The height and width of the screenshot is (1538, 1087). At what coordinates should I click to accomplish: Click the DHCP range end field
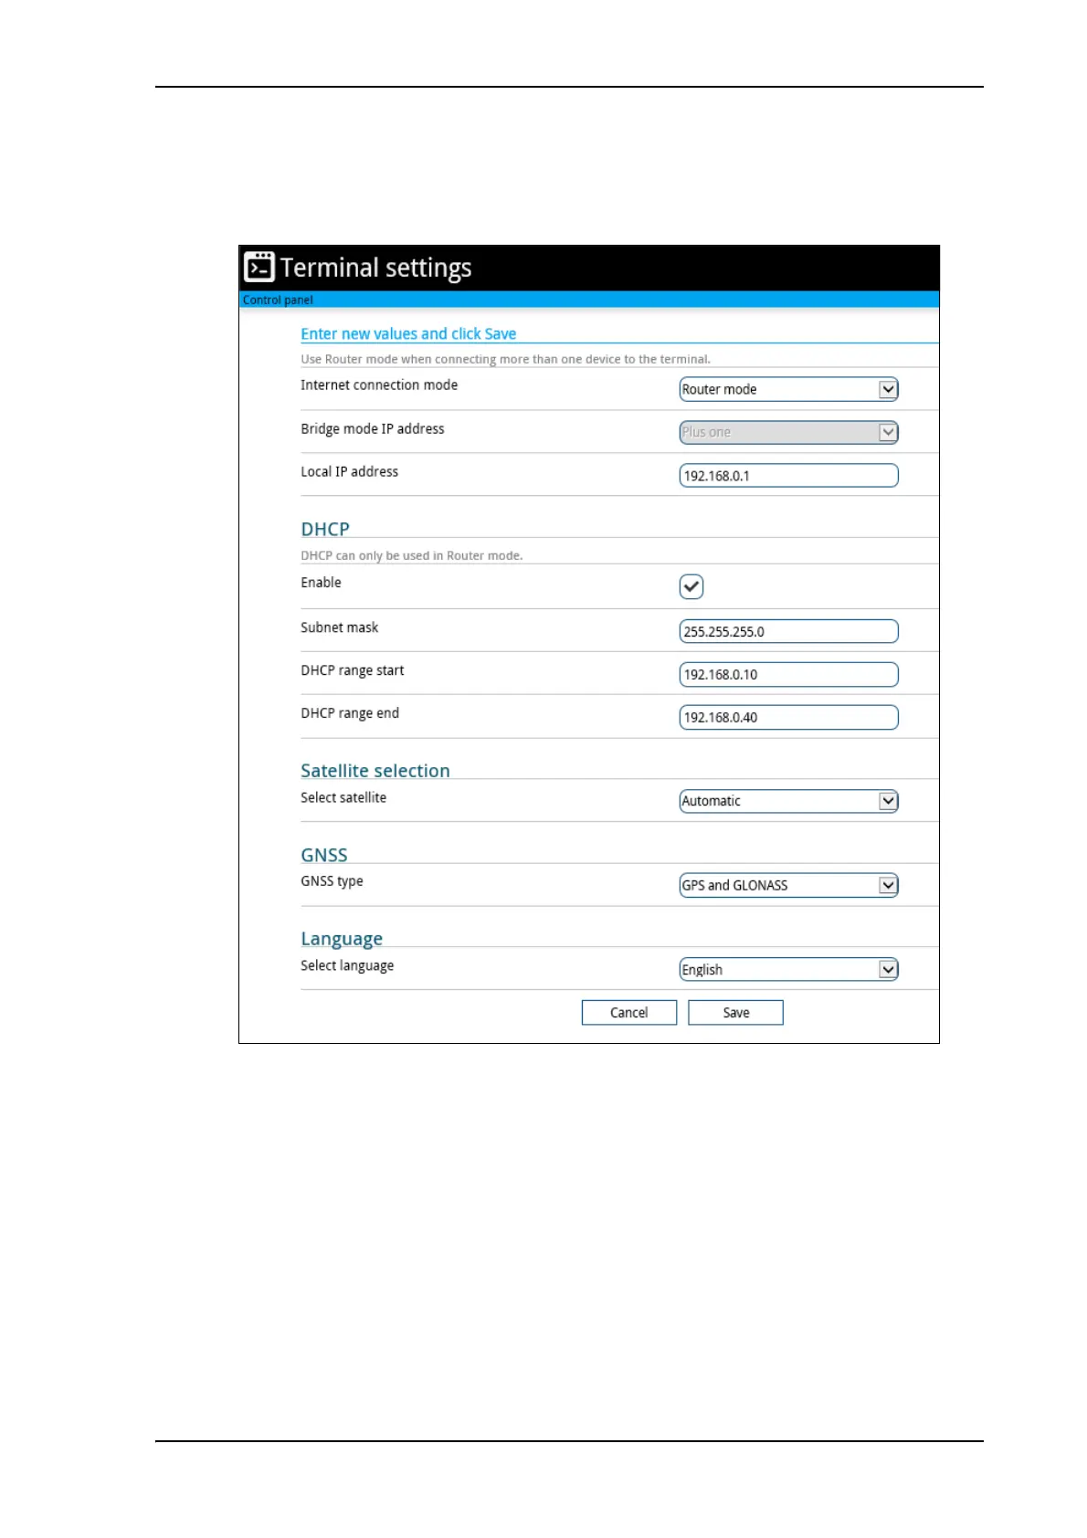(788, 717)
